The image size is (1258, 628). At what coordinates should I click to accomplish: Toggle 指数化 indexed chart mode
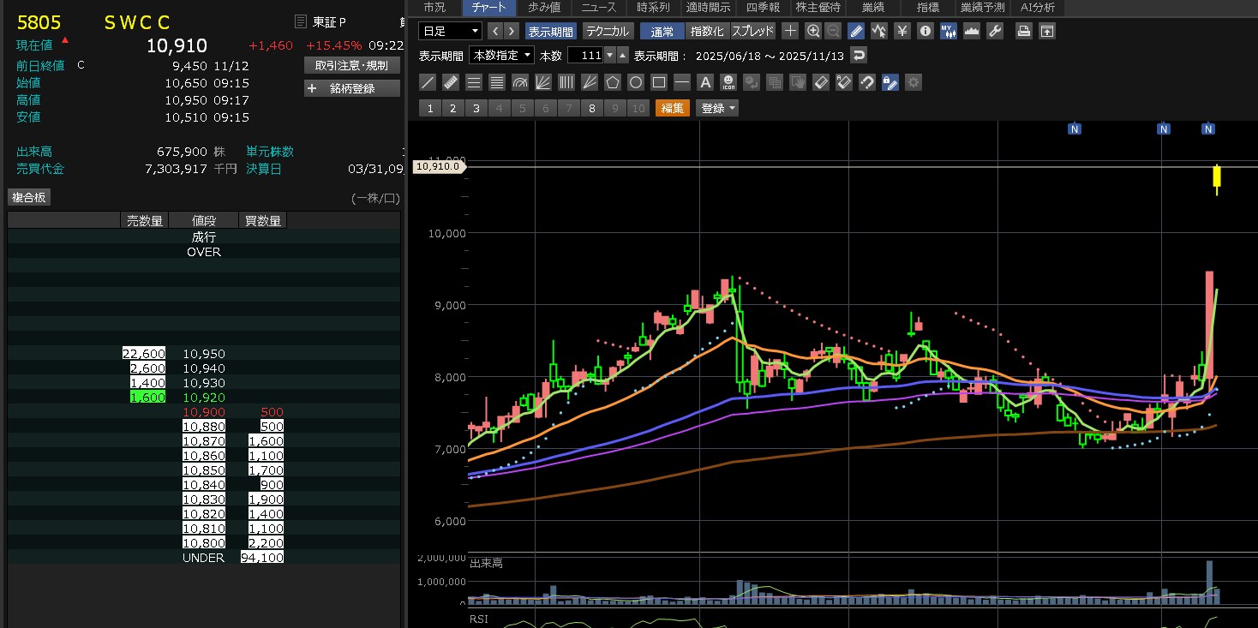(x=707, y=31)
